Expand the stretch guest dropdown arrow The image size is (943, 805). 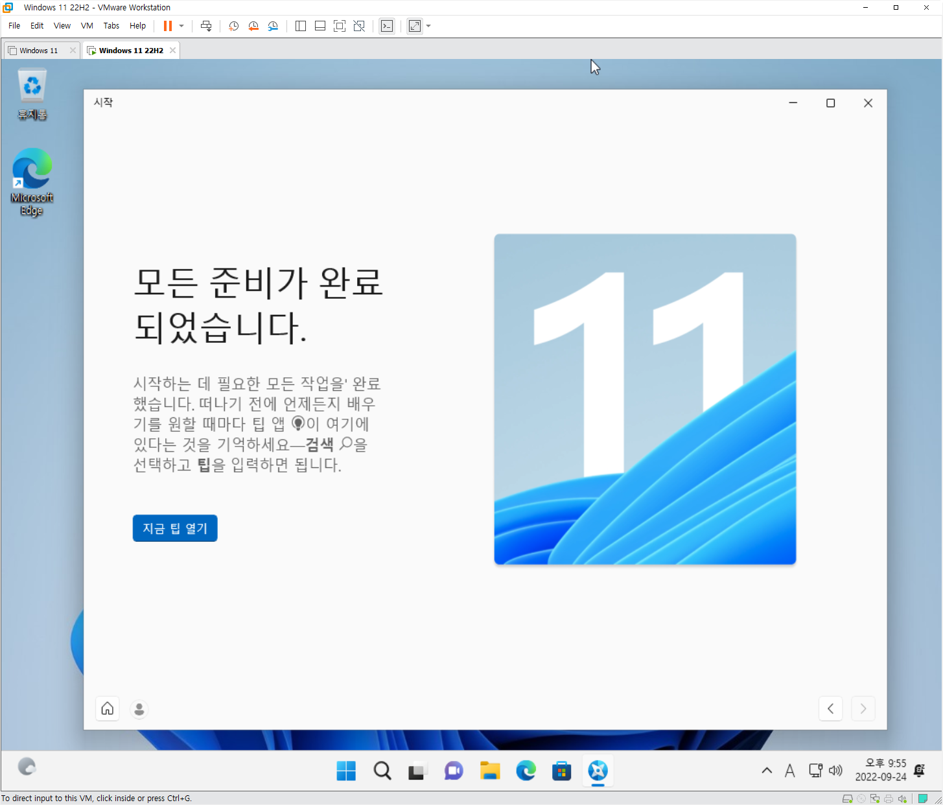[x=428, y=26]
